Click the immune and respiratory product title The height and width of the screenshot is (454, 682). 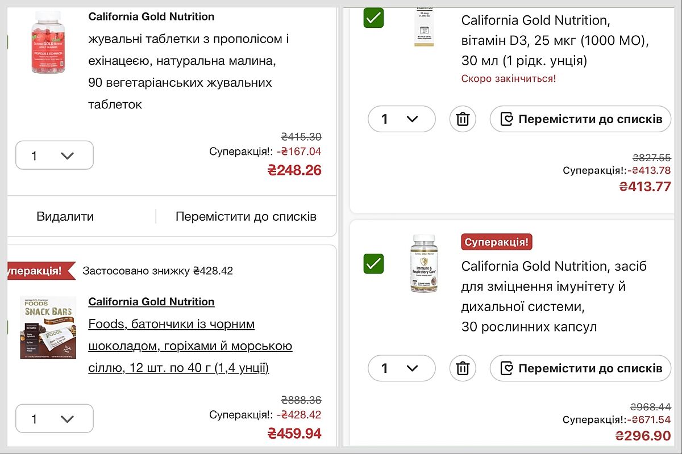click(x=554, y=296)
